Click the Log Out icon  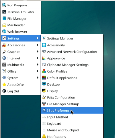click(x=4, y=91)
